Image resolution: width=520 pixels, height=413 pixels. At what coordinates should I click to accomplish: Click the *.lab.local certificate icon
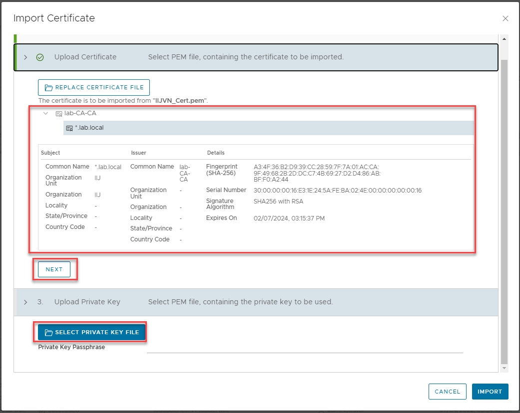[x=69, y=128]
